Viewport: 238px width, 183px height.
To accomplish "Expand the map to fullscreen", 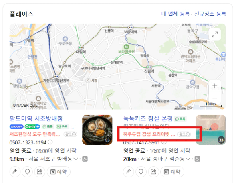I will [215, 35].
